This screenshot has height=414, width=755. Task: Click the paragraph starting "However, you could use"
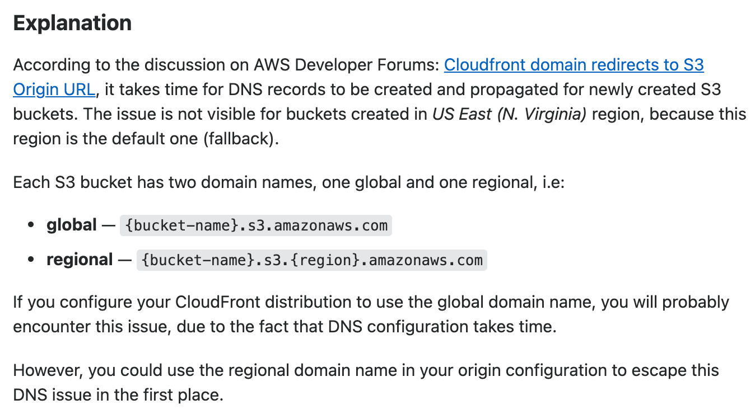click(x=366, y=383)
